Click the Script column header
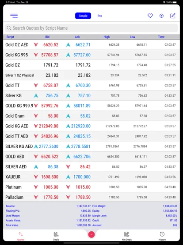The width and height of the screenshot is (183, 245). (x=10, y=37)
